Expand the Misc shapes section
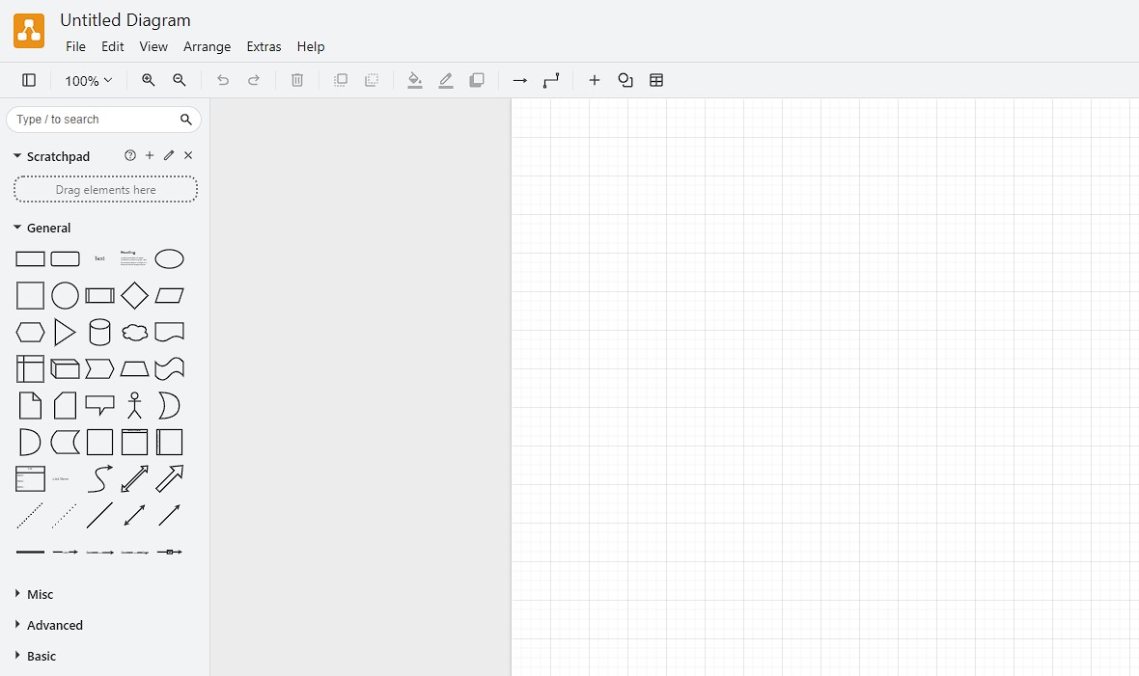 coord(40,595)
